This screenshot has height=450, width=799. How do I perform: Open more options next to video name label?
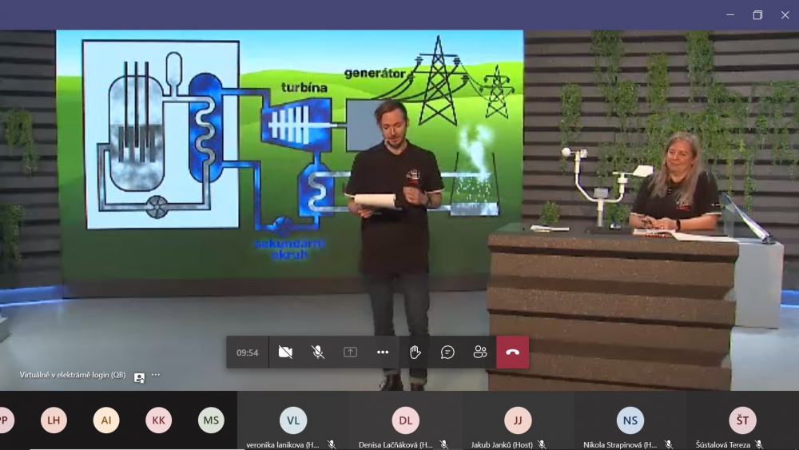click(156, 375)
